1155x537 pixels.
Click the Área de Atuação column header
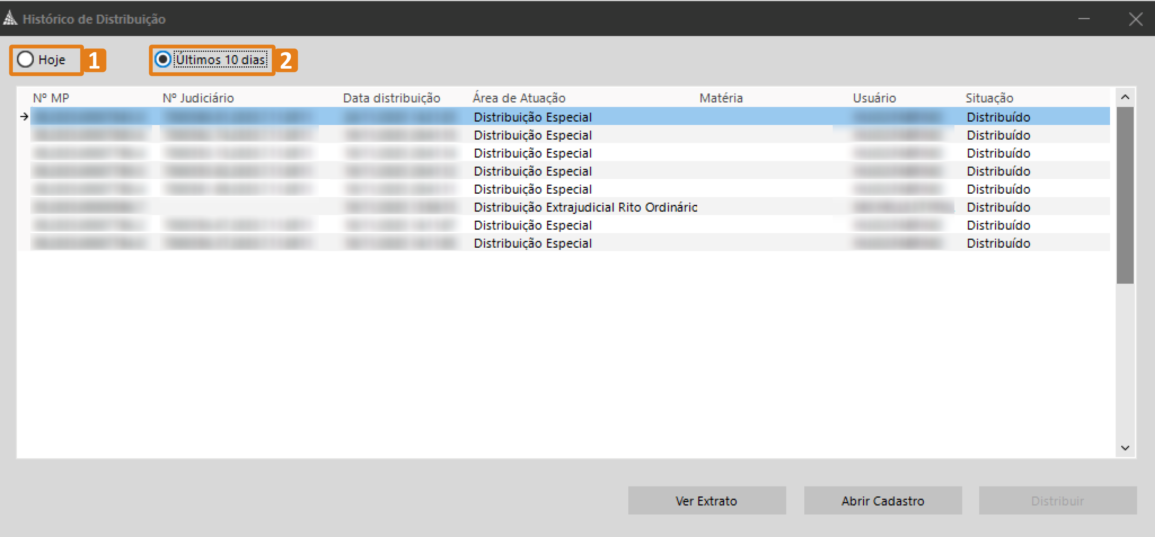click(x=519, y=98)
